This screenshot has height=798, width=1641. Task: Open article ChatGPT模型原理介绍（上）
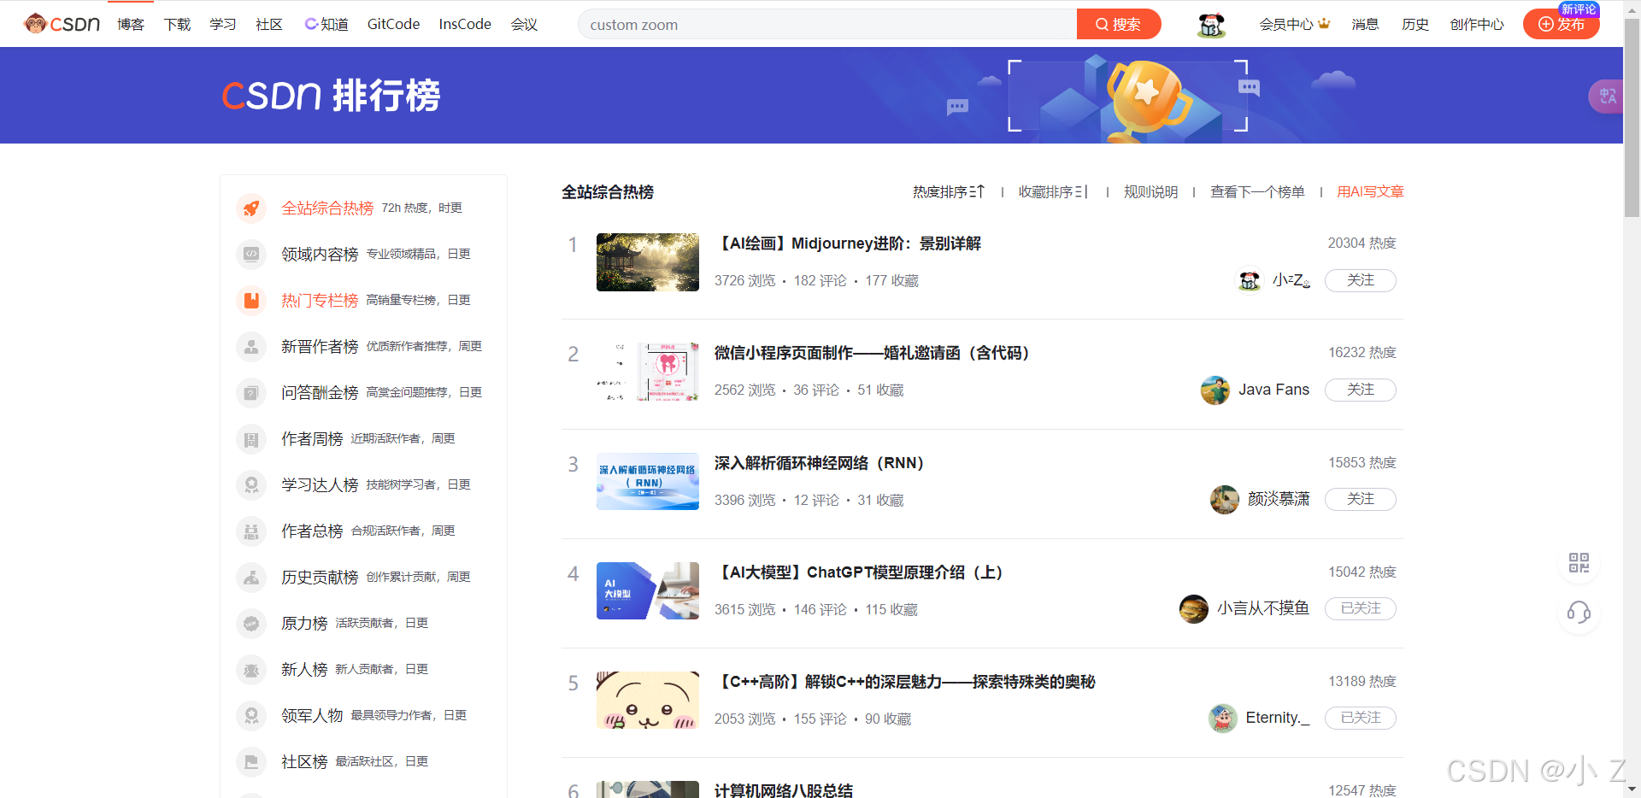point(859,572)
